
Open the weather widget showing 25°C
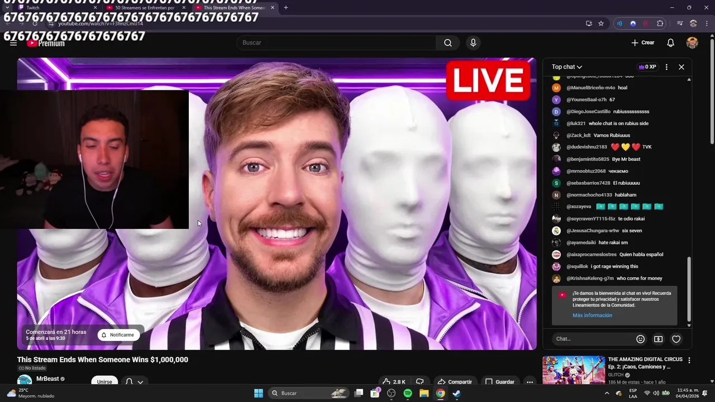(x=31, y=393)
